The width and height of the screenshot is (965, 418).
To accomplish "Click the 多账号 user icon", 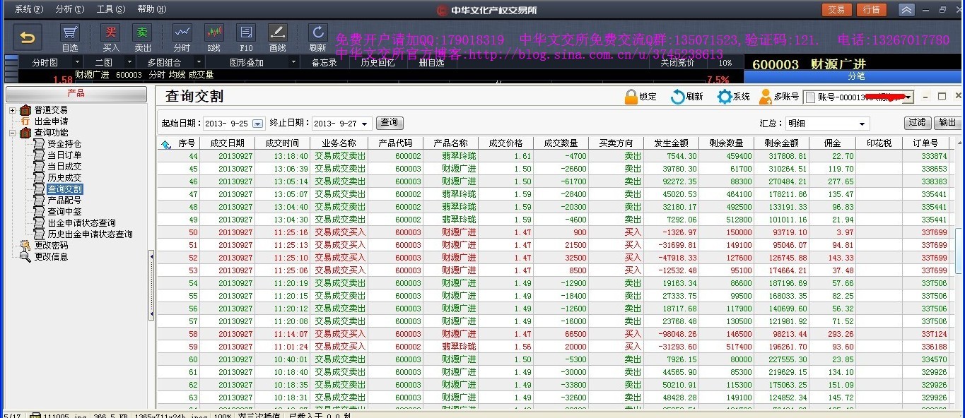I will (x=765, y=97).
